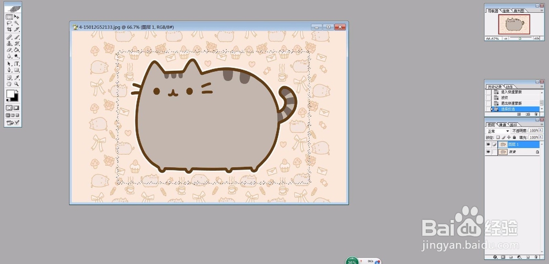This screenshot has width=549, height=264.
Task: Select the Rectangle shape tool
Action: (x=16, y=70)
